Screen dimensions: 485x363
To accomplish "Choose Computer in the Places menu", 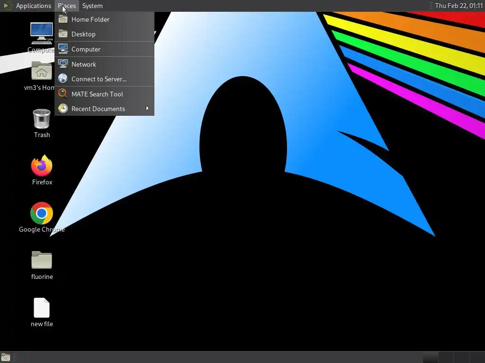I will [105, 49].
